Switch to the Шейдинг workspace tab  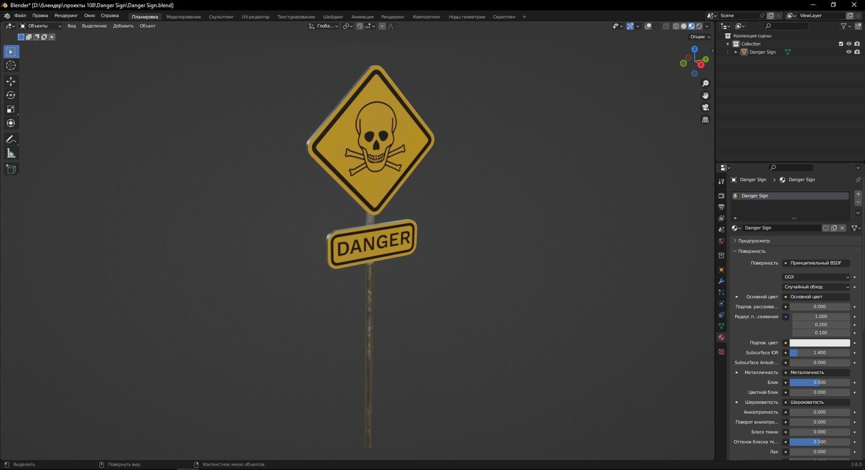point(333,17)
